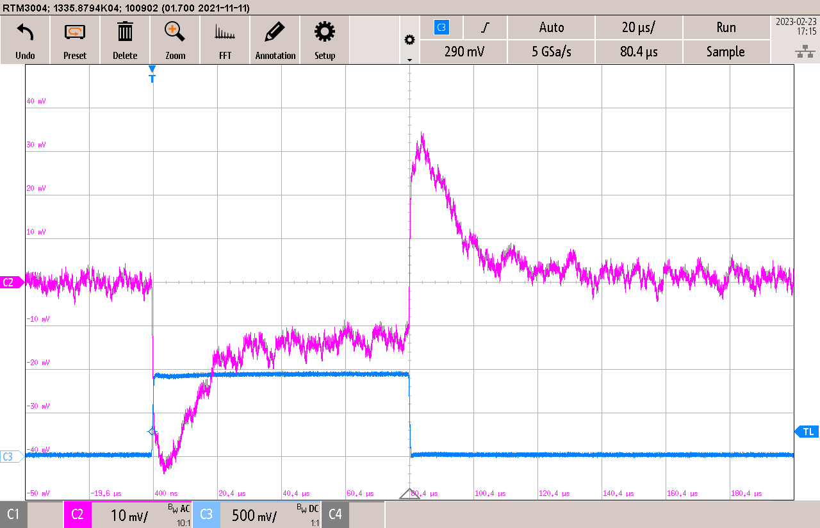Change the Sample acquisition mode

pyautogui.click(x=726, y=52)
